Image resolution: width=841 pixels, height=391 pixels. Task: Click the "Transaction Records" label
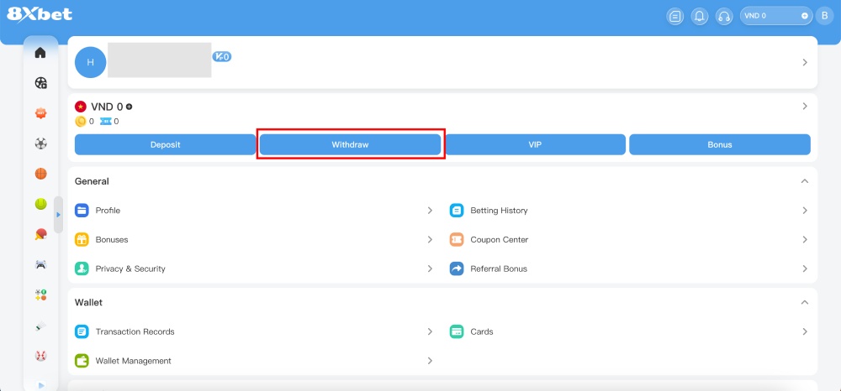(135, 331)
